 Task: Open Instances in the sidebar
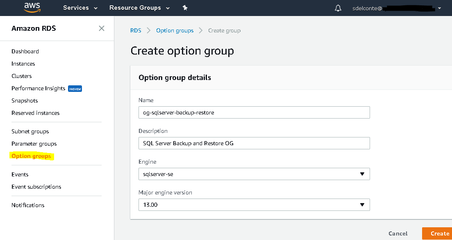point(23,64)
